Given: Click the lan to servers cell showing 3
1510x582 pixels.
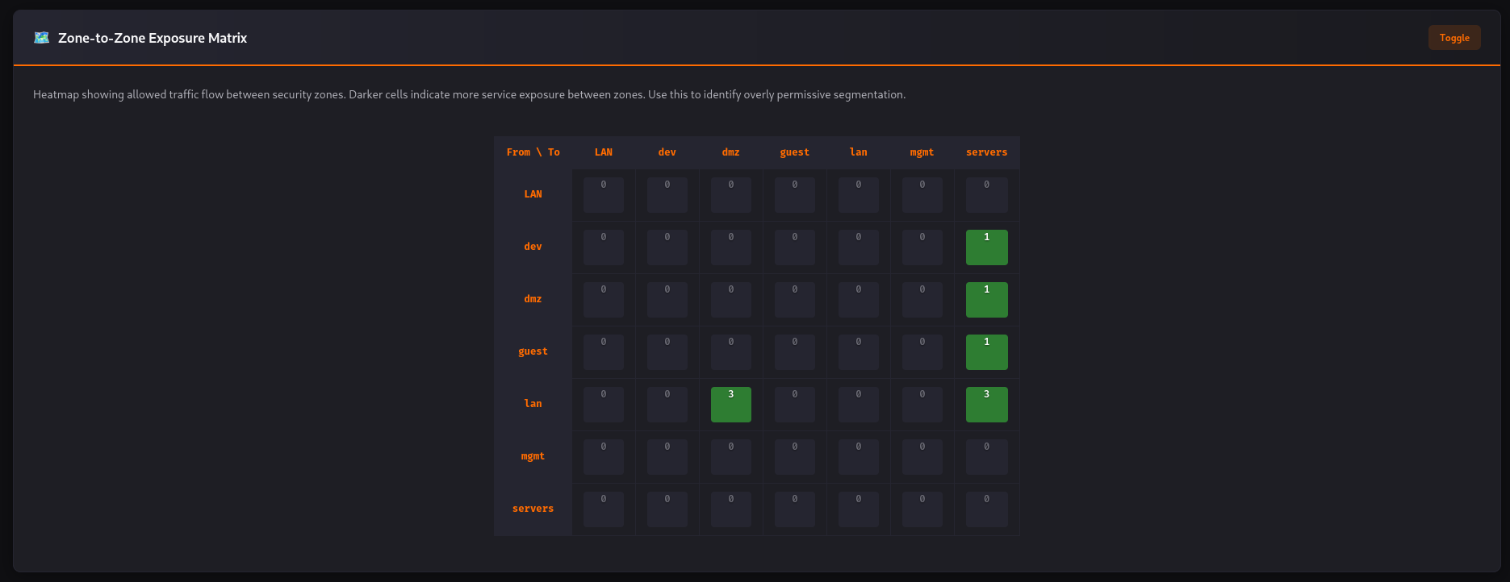Looking at the screenshot, I should coord(986,405).
